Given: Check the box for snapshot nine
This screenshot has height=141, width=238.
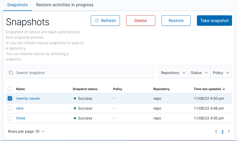Looking at the screenshot, I should click(x=10, y=108).
